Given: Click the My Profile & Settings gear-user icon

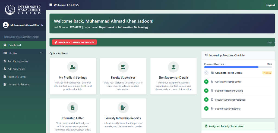Looking at the screenshot, I should point(73,67).
